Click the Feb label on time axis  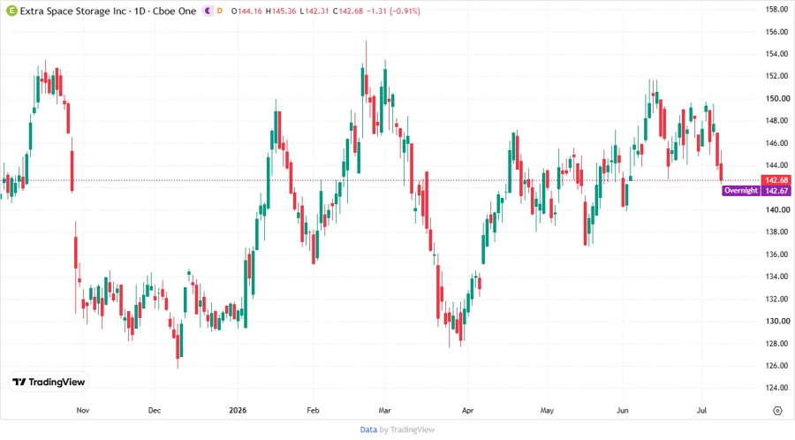pyautogui.click(x=313, y=410)
